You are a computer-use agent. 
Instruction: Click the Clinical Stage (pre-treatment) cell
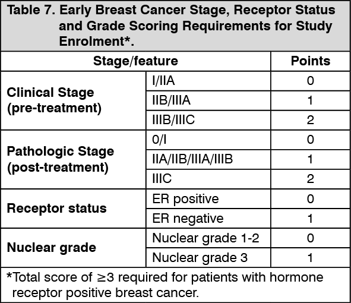point(73,100)
